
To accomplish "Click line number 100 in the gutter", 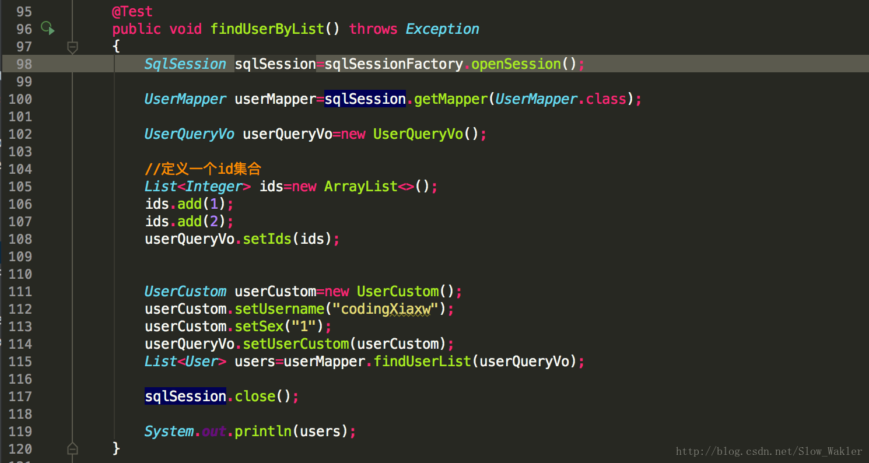I will click(x=20, y=99).
